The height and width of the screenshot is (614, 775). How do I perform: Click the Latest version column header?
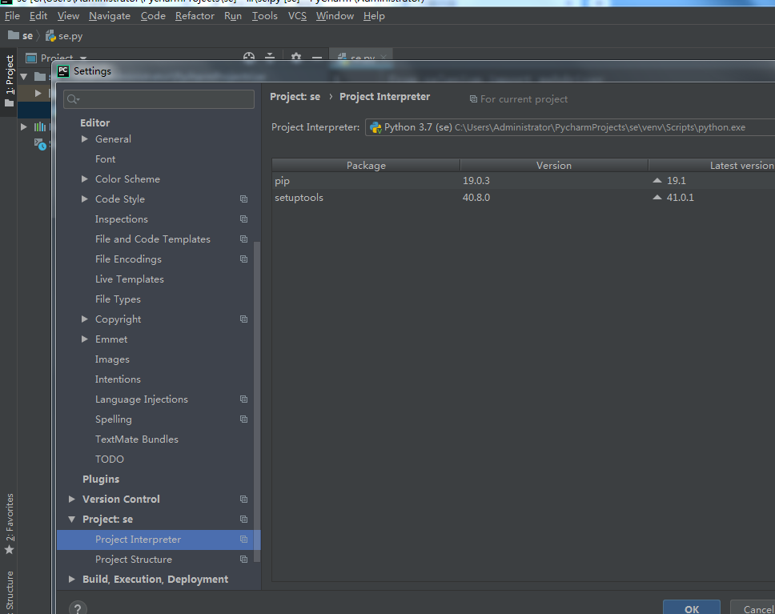click(x=712, y=166)
